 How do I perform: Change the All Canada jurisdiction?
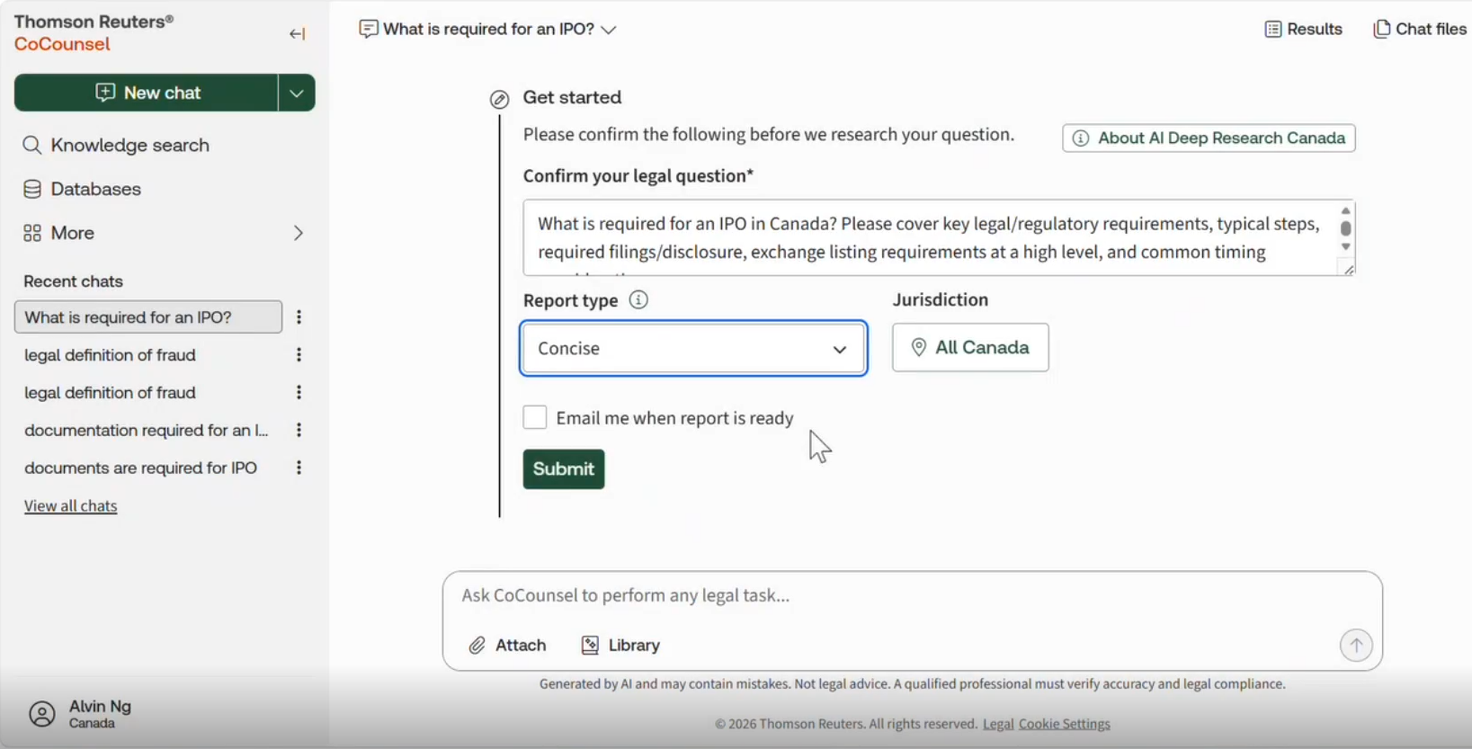970,347
